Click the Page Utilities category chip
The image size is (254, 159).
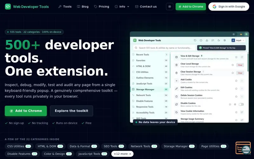coord(214,146)
